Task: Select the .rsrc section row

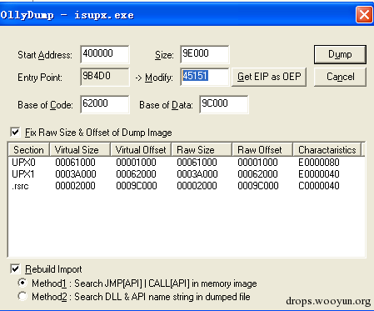Action: click(186, 186)
